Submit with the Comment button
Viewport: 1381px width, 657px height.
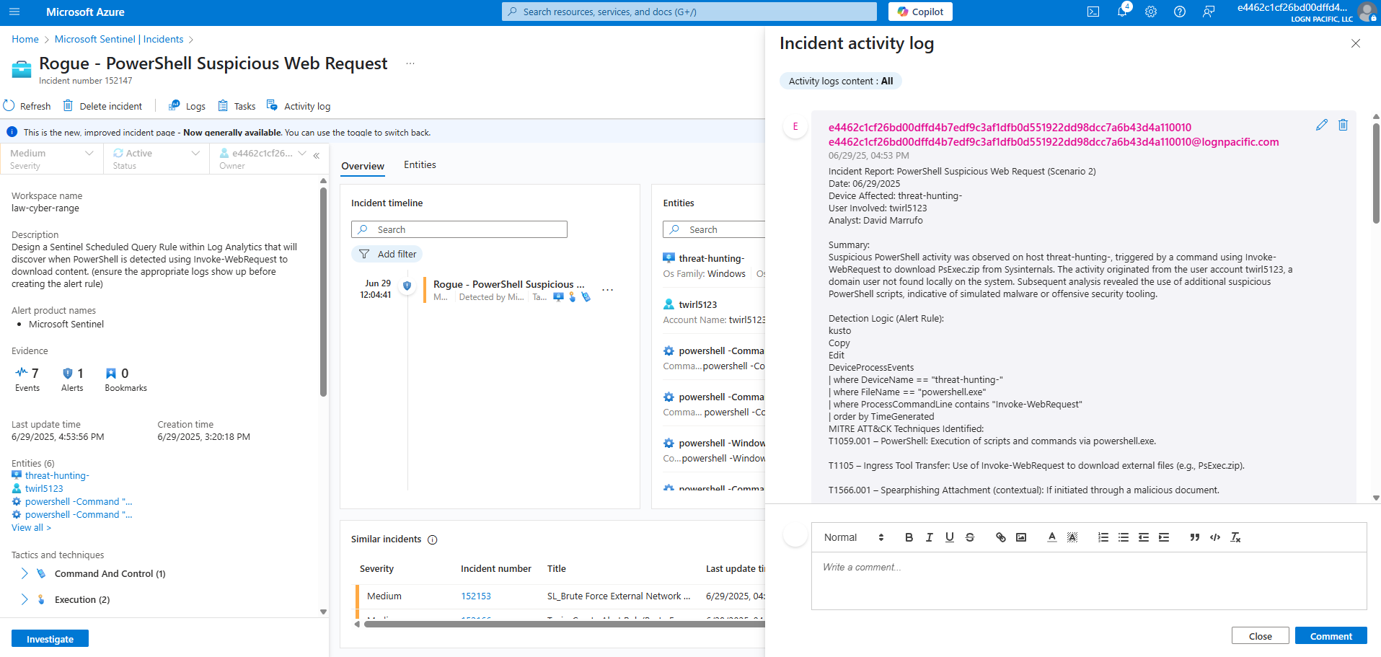[1331, 636]
